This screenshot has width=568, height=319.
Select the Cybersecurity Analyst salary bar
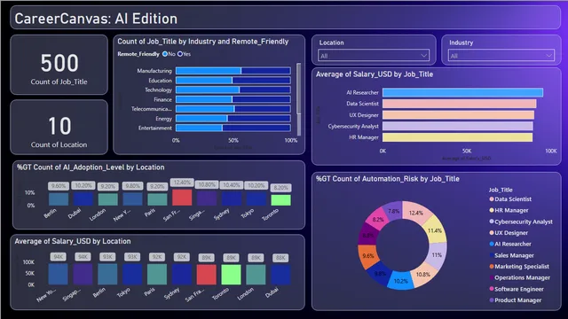point(458,126)
